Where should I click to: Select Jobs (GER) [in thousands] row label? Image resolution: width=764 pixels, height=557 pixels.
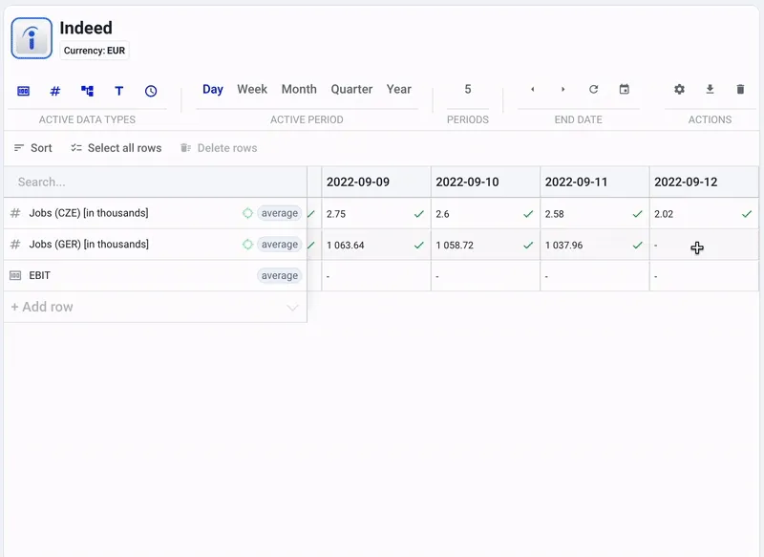click(x=89, y=245)
